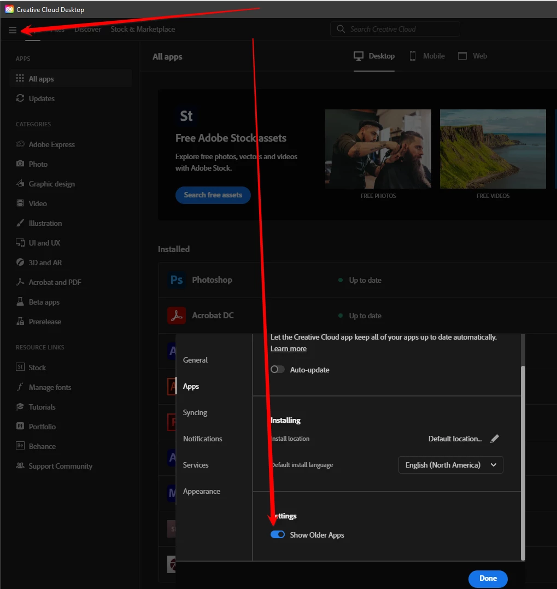Open the Adobe Express category icon
This screenshot has width=557, height=589.
tap(20, 144)
